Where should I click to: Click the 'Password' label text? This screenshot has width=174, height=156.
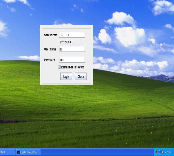click(x=49, y=60)
